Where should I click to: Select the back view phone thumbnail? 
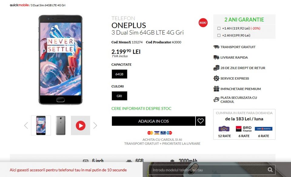click(x=61, y=125)
